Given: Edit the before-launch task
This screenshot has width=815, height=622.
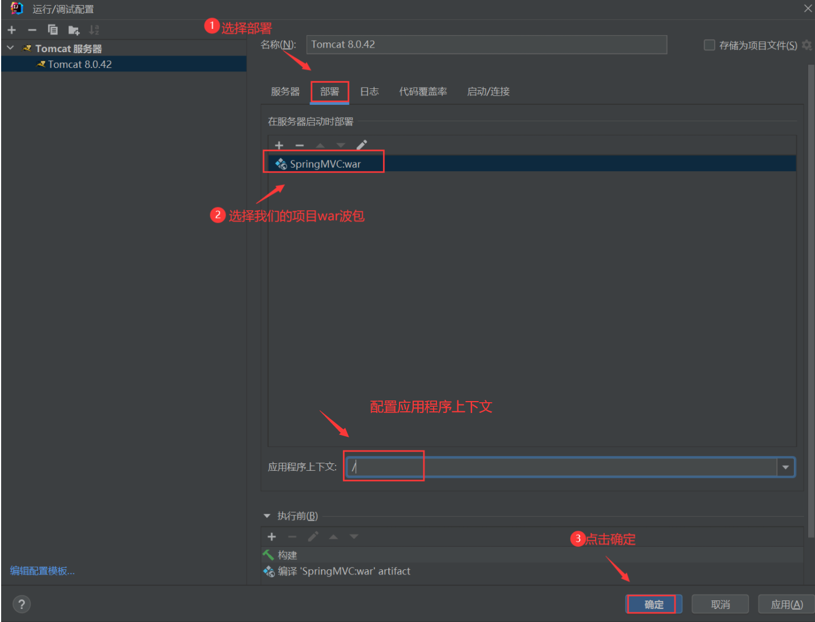Looking at the screenshot, I should point(313,536).
